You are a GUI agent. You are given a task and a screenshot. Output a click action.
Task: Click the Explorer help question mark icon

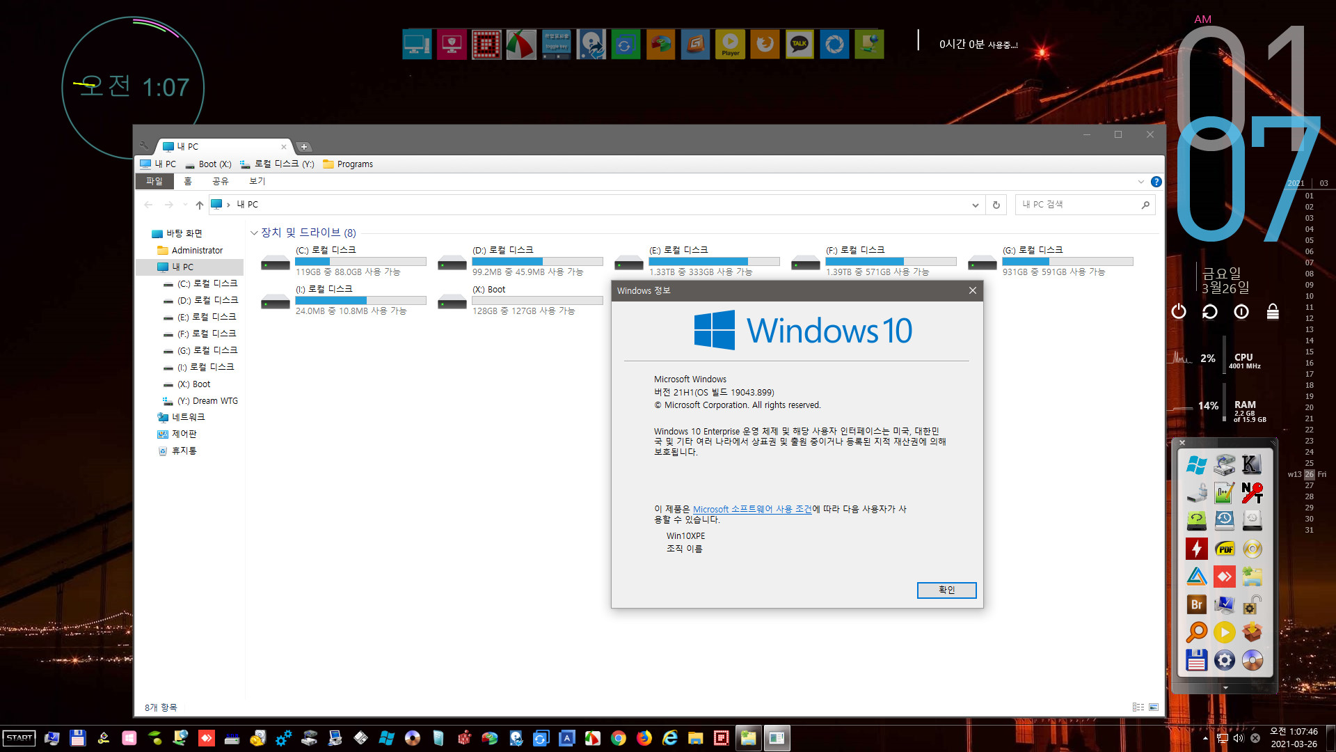[x=1156, y=182]
